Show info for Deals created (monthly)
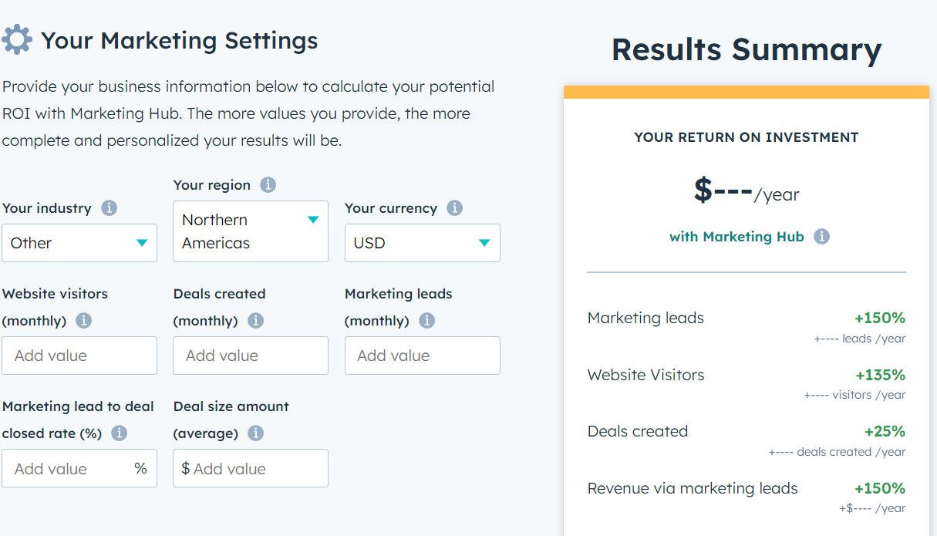Image resolution: width=937 pixels, height=536 pixels. tap(256, 321)
